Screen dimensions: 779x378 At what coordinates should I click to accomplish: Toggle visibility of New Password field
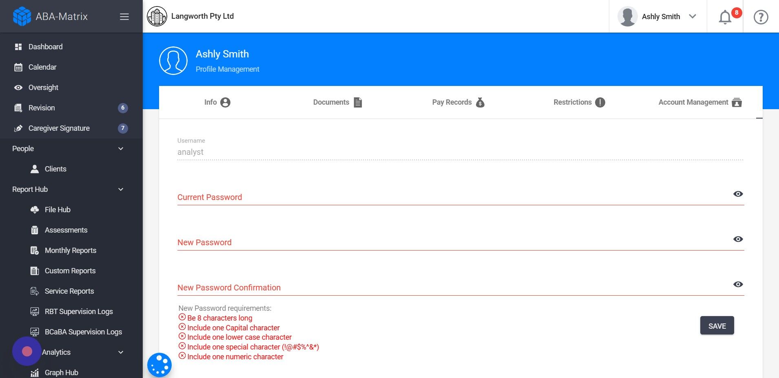[x=738, y=239]
